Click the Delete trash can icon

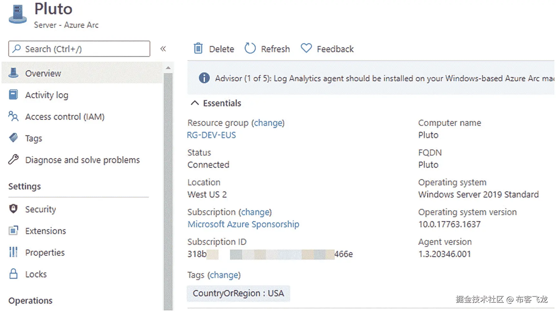[198, 49]
